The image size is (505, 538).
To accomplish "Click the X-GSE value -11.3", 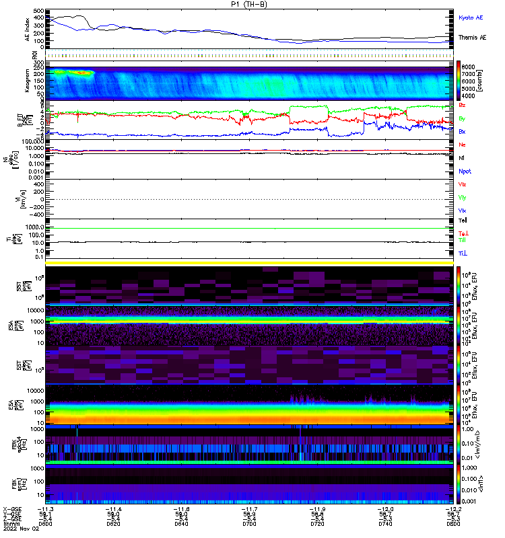I will click(x=45, y=509).
